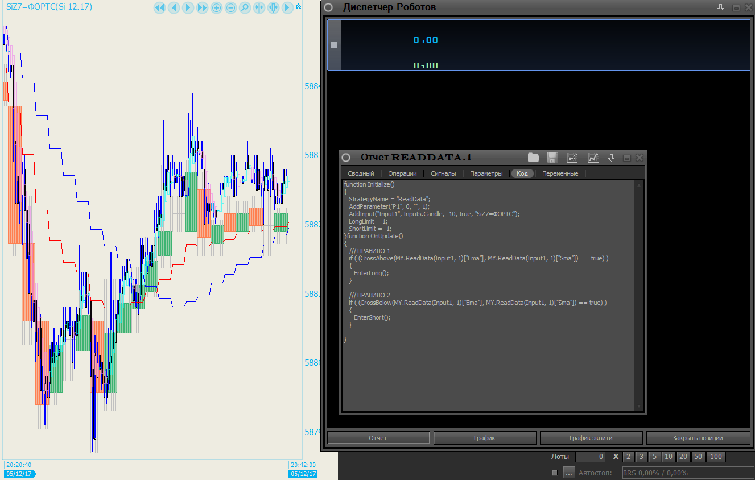The image size is (755, 480).
Task: Click the zoom out minus icon on chart
Action: 231,7
